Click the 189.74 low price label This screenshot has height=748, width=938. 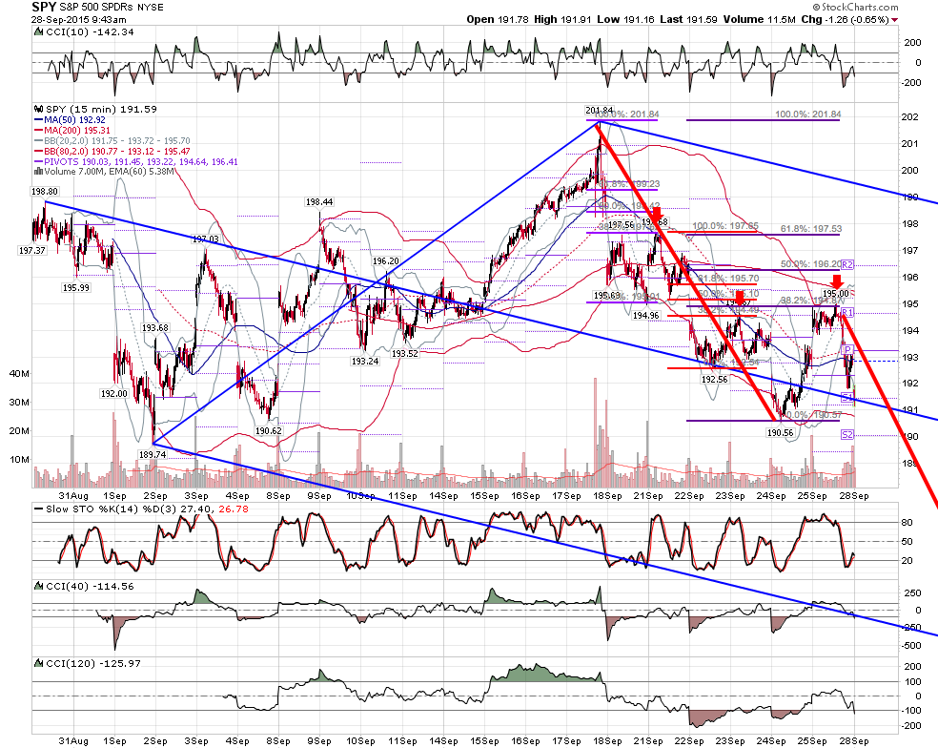pyautogui.click(x=153, y=454)
